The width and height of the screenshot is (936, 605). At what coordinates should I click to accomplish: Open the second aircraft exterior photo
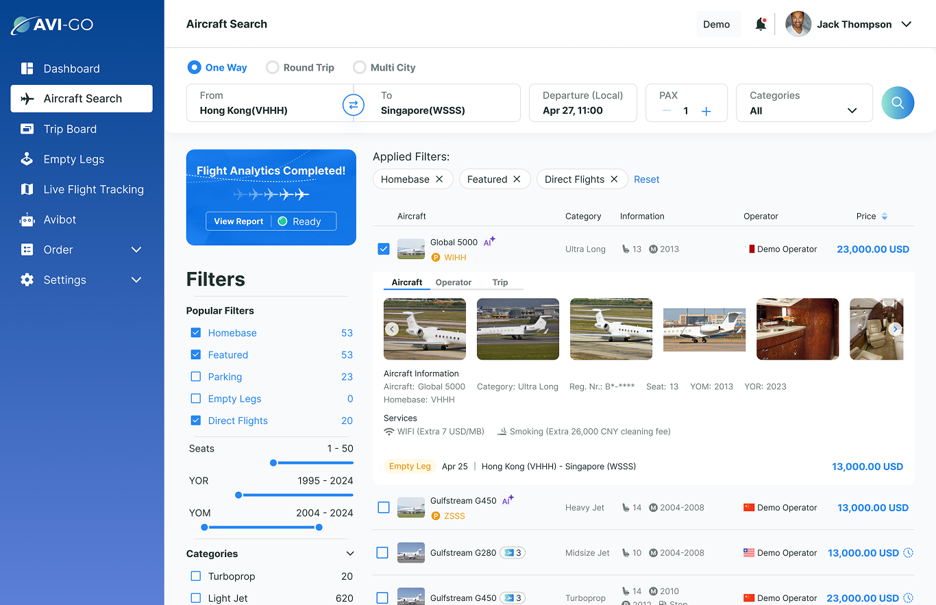tap(518, 329)
